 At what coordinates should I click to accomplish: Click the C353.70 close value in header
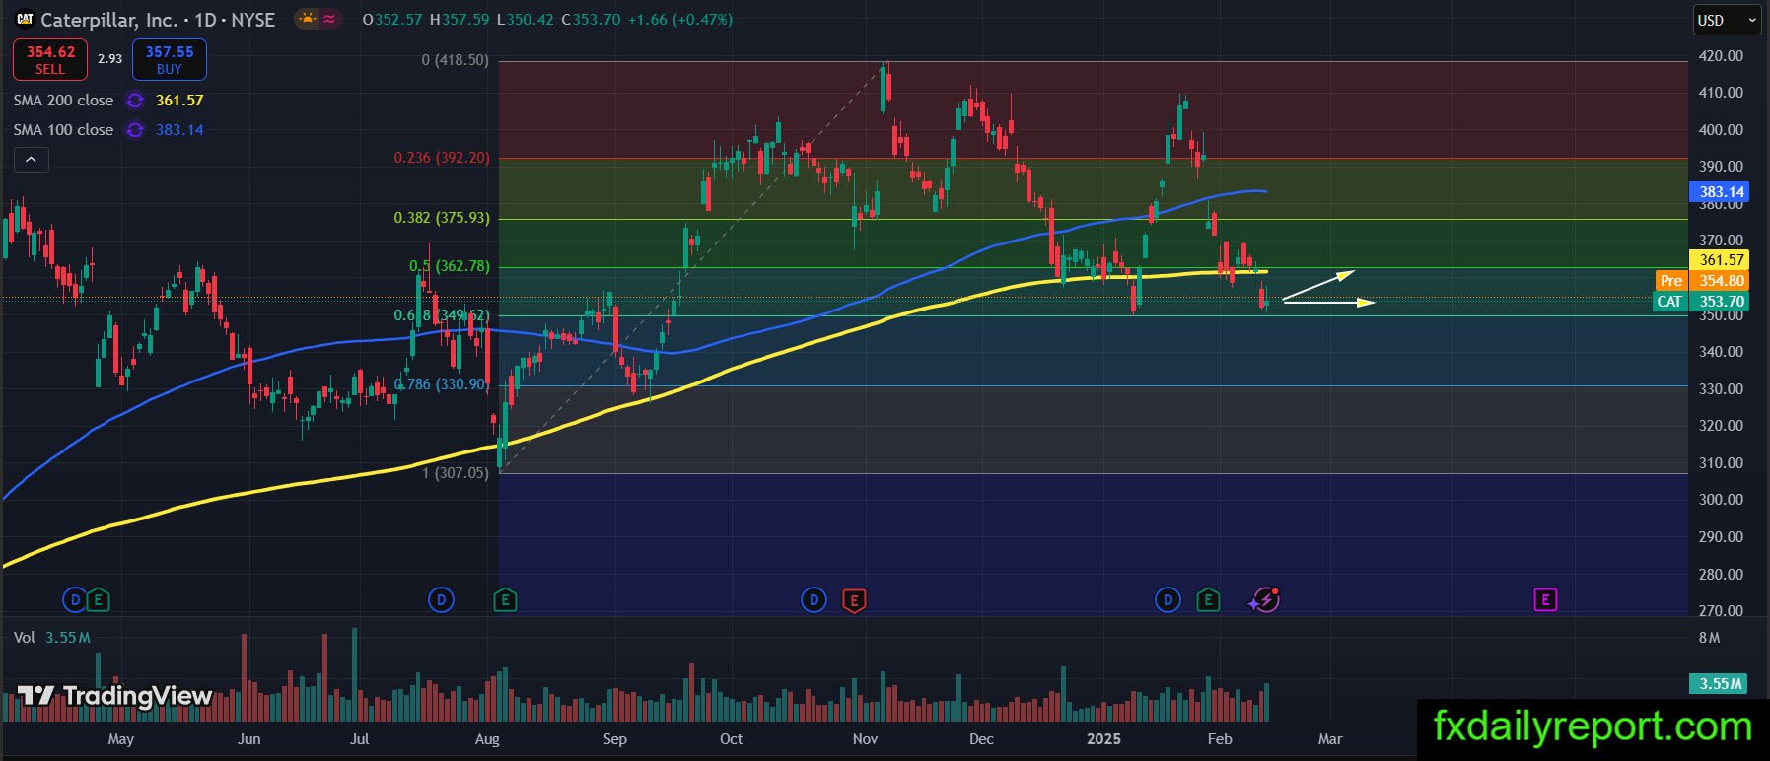point(591,19)
